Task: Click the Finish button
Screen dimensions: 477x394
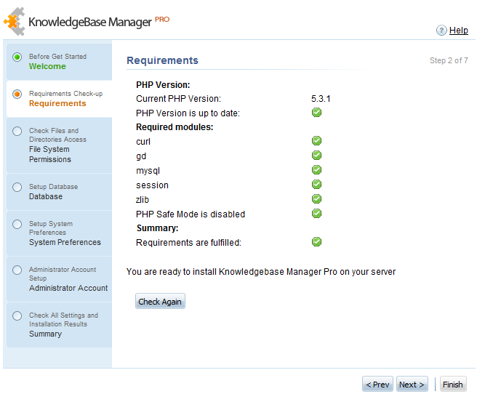Action: pyautogui.click(x=453, y=385)
